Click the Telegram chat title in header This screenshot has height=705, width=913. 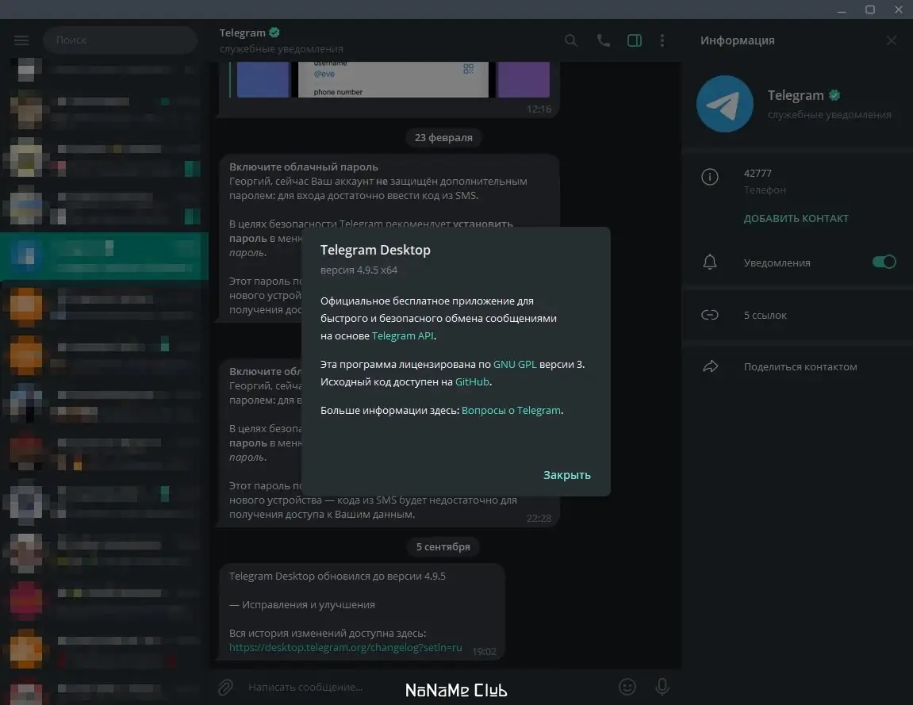tap(242, 33)
